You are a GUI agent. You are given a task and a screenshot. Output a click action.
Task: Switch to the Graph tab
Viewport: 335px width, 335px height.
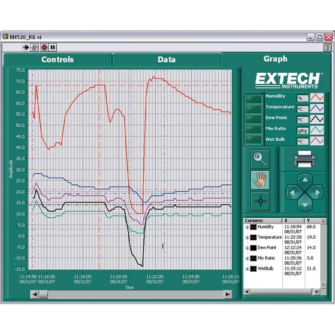(x=275, y=59)
